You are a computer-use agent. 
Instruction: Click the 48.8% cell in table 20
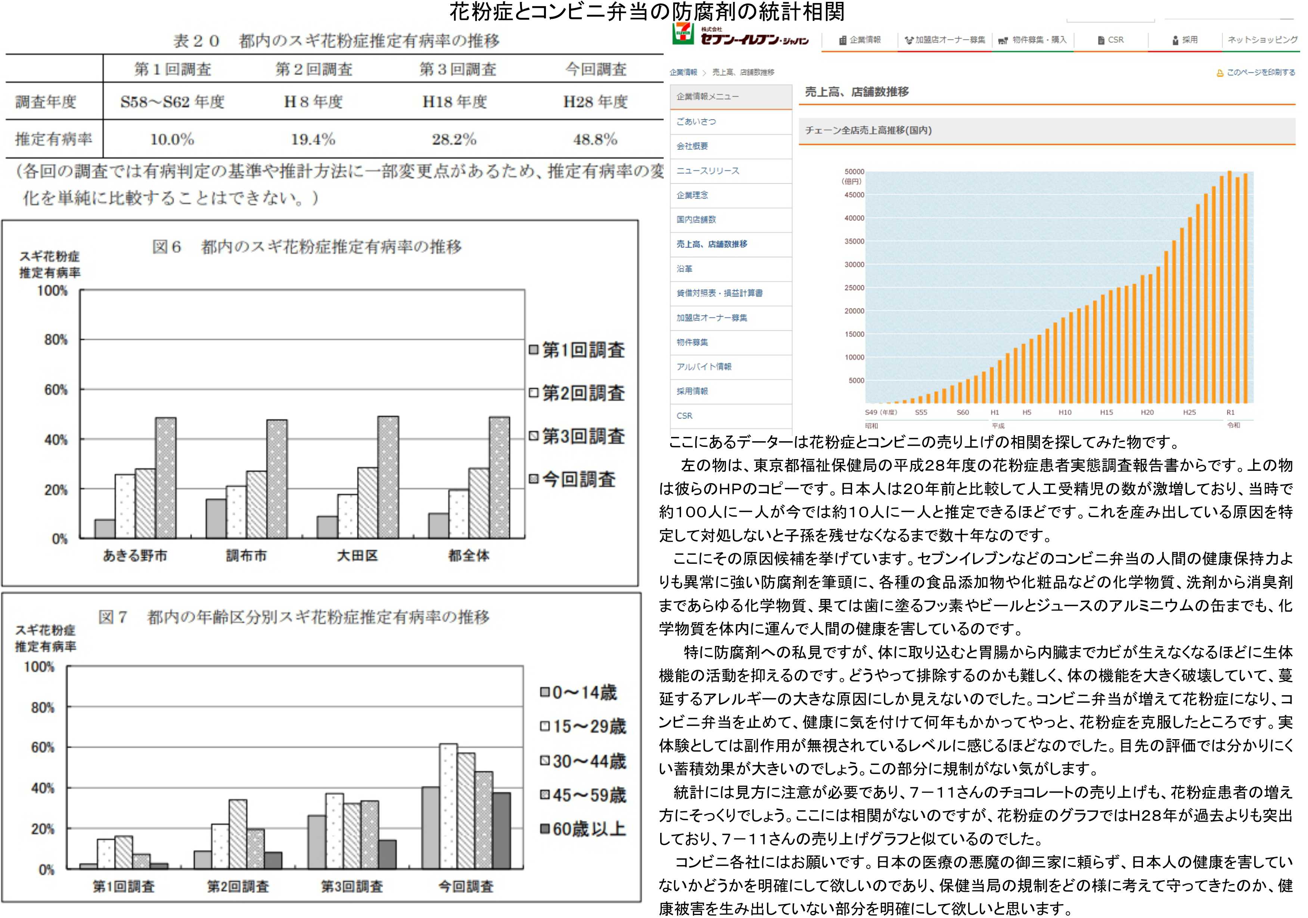595,140
